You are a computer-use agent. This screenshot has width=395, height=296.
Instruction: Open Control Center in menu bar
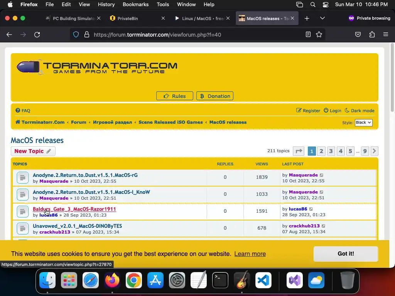point(326,4)
